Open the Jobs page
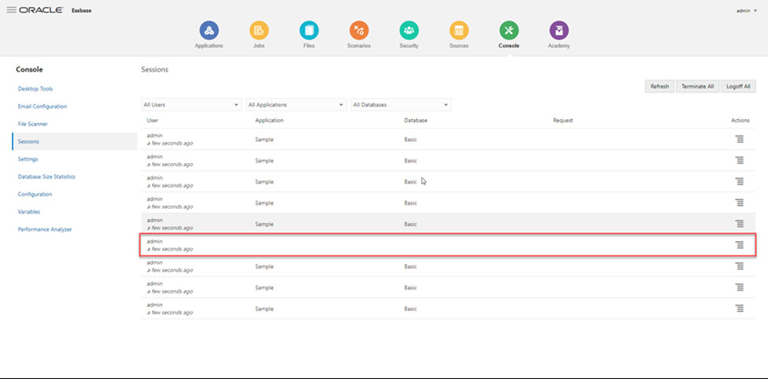 click(259, 35)
